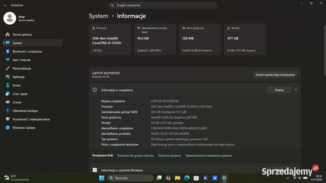
Task: Open Ochrona systemu link
Action: (x=169, y=156)
